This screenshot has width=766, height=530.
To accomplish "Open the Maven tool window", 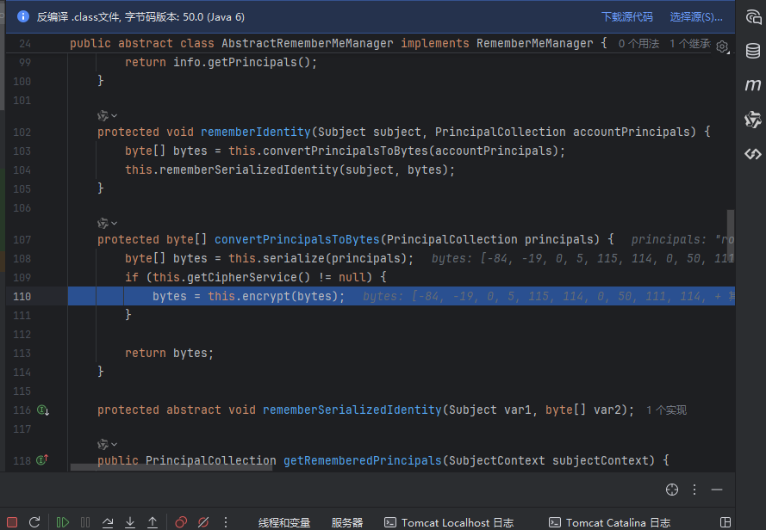I will [x=753, y=85].
